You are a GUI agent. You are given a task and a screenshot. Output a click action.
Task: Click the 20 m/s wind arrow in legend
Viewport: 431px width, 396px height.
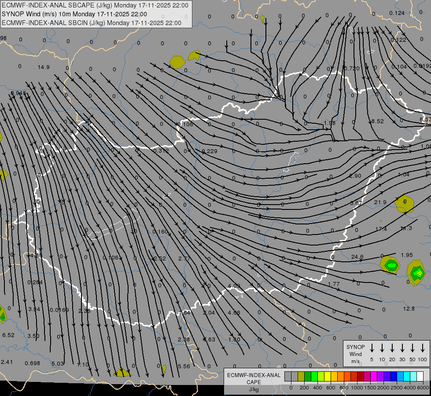click(392, 348)
